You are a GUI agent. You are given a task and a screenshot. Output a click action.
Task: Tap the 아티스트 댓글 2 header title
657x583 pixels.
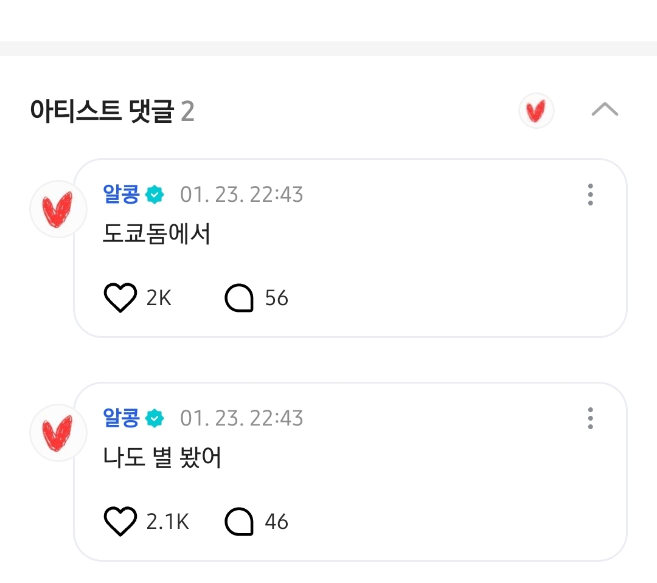coord(113,111)
